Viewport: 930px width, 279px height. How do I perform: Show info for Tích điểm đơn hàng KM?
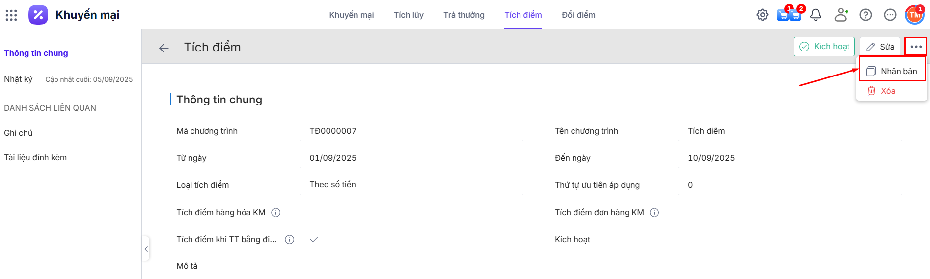pos(655,212)
